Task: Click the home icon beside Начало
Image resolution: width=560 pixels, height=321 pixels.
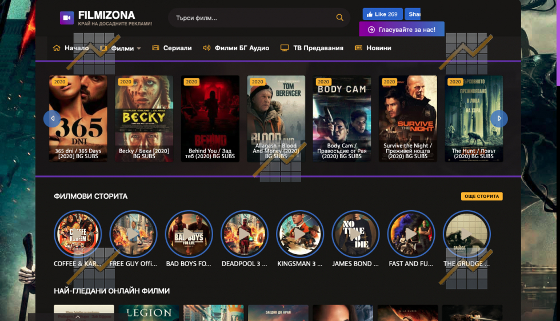Action: point(57,48)
